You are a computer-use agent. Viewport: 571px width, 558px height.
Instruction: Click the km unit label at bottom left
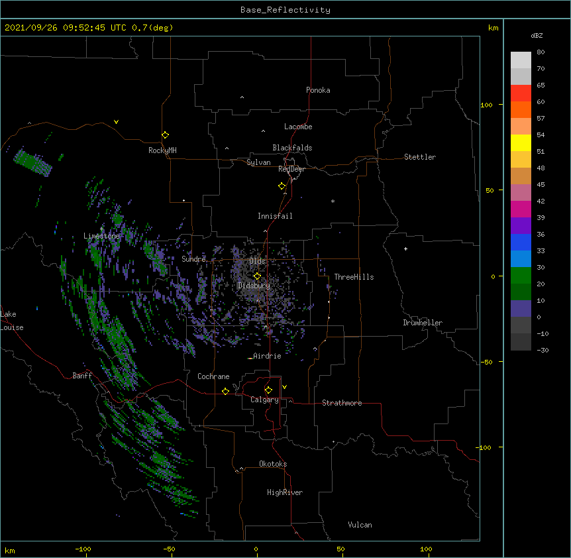coord(9,551)
